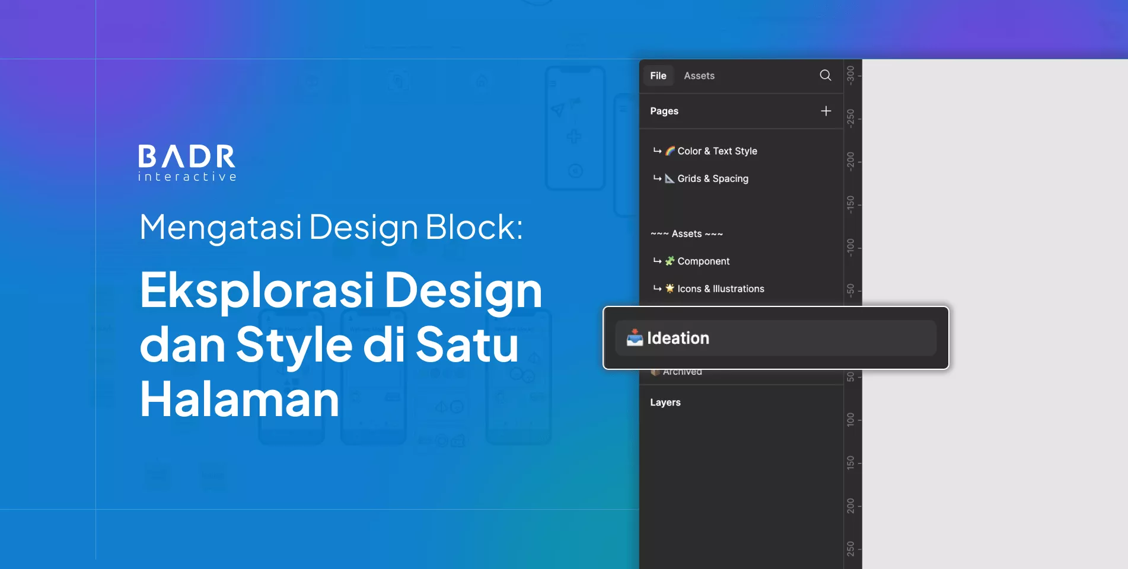Open the Ideation page

coord(678,337)
